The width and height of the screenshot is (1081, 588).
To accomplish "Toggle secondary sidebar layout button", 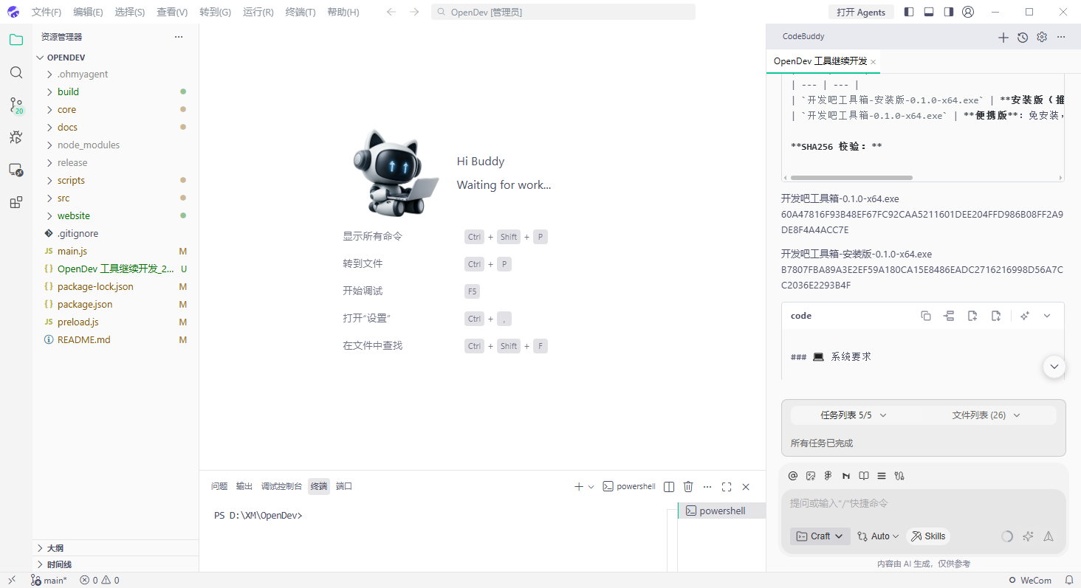I will [x=949, y=12].
